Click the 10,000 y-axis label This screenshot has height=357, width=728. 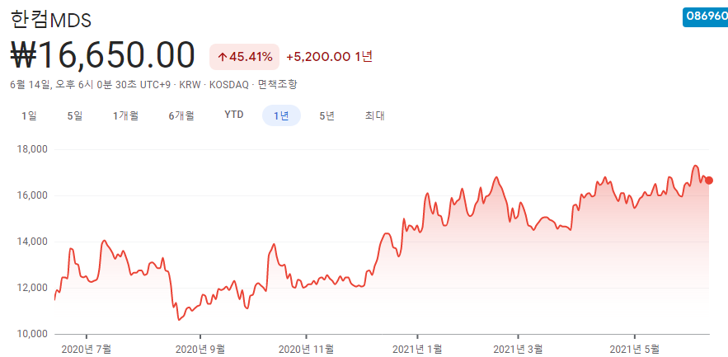32,334
